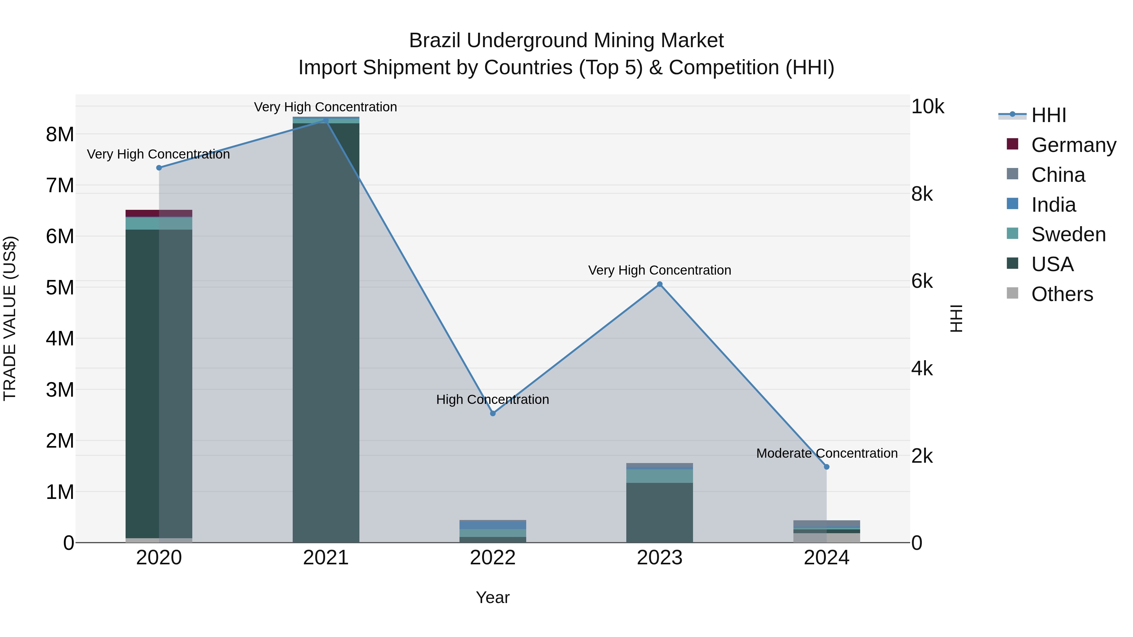Viewport: 1133px width, 637px height.
Task: Click the HHI line marker for 2020
Action: tap(159, 168)
